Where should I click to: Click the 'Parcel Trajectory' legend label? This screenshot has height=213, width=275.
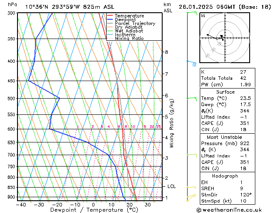[135, 23]
